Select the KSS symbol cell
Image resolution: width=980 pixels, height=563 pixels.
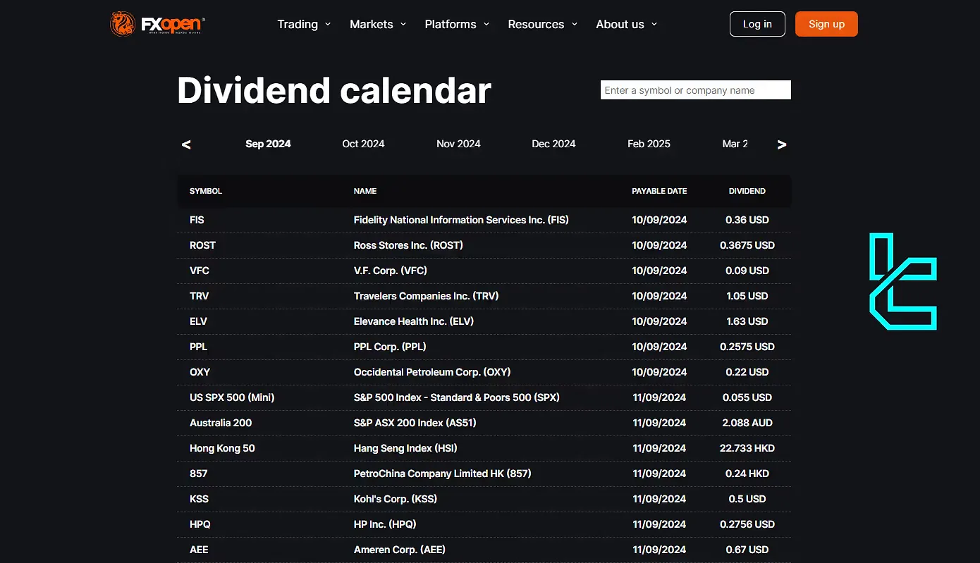pos(199,499)
